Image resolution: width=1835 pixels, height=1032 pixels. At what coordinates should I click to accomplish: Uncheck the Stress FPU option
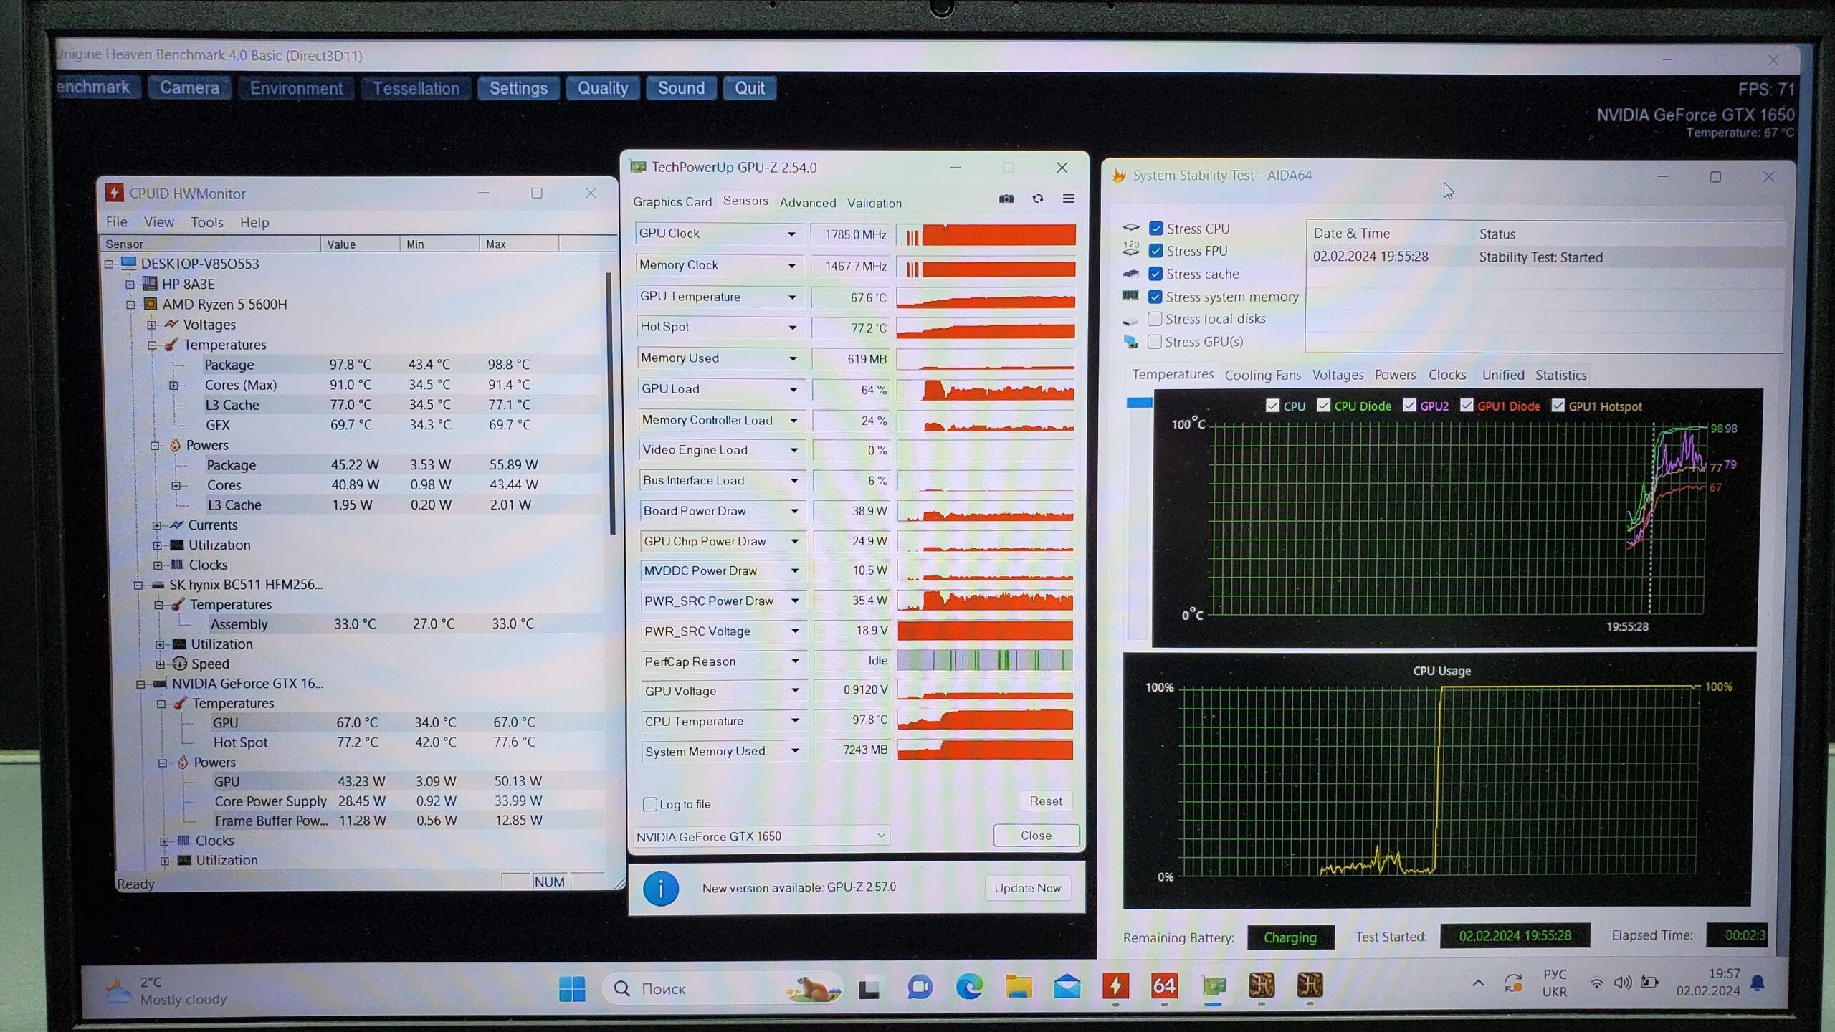[1155, 251]
